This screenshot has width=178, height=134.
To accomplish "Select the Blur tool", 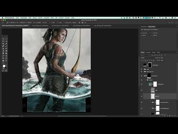I will 3,53.
